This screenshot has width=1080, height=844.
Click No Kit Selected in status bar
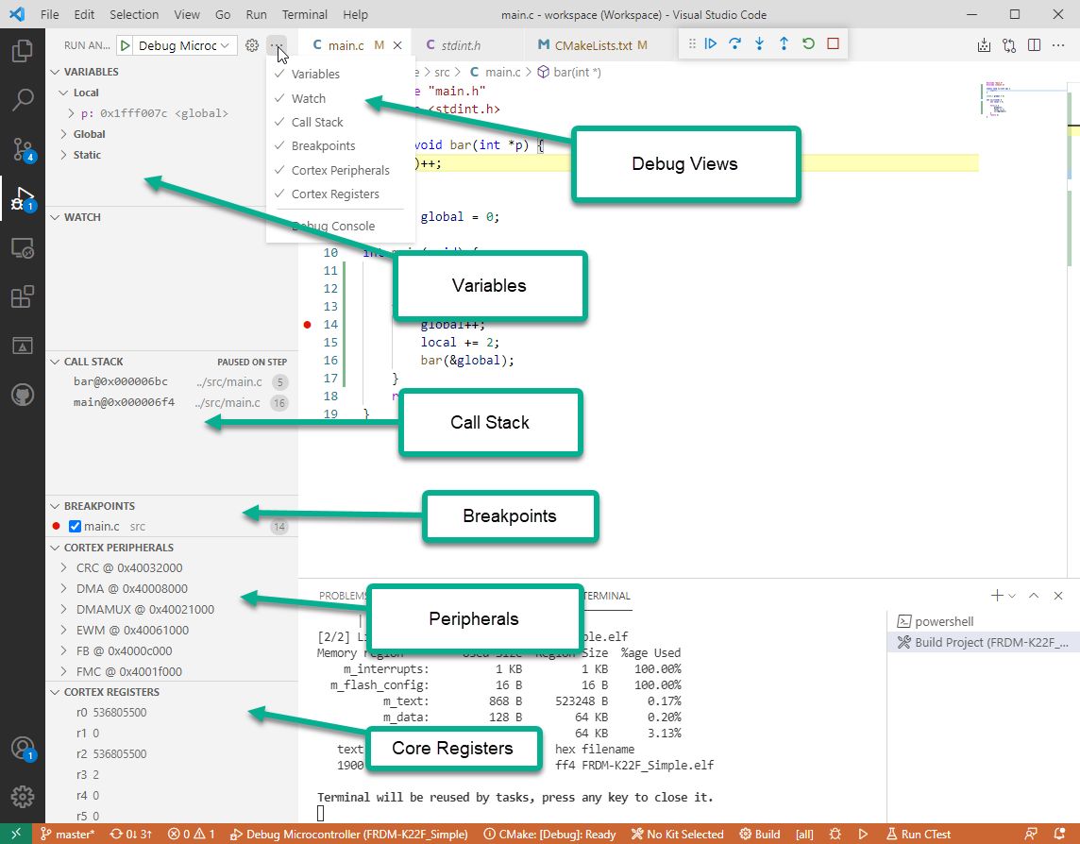pos(677,834)
